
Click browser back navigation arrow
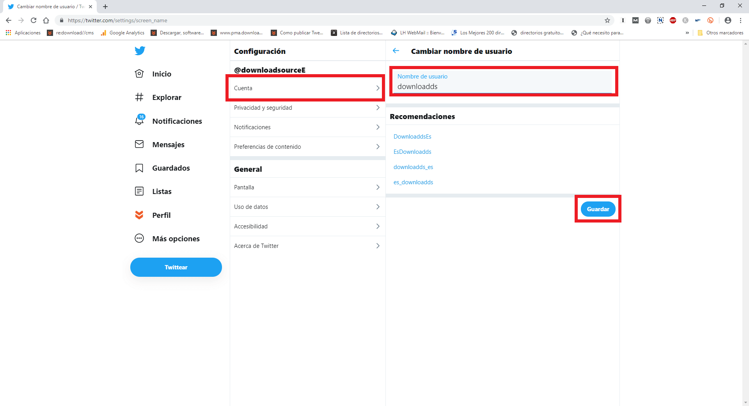pyautogui.click(x=9, y=20)
